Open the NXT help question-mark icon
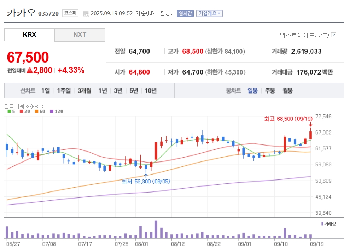Image resolution: width=344 pixels, height=248 pixels. [x=333, y=35]
